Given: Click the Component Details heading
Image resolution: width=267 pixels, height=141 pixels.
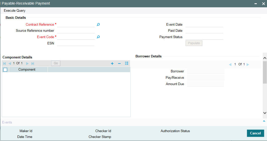Looking at the screenshot, I should [17, 57].
